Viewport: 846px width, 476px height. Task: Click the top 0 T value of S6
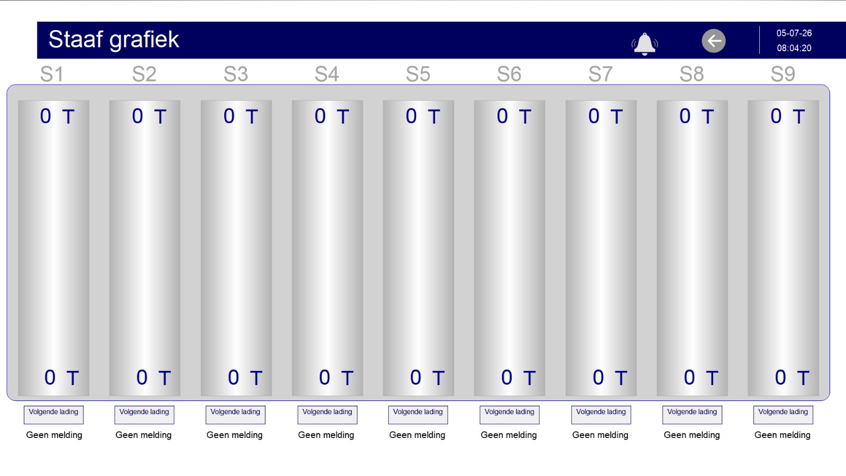pos(514,116)
